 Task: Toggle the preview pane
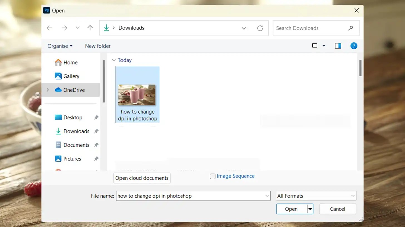(x=338, y=46)
